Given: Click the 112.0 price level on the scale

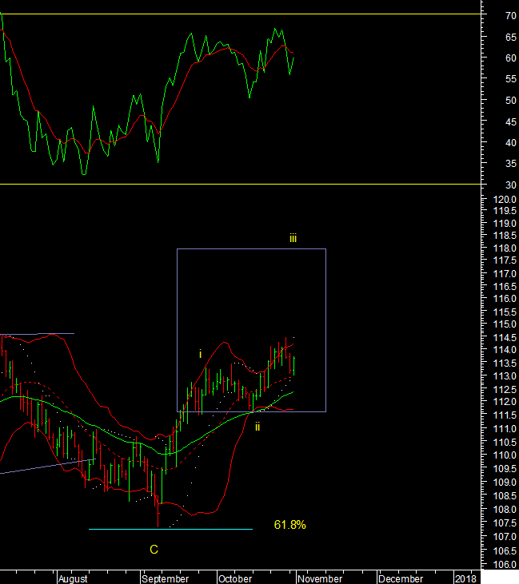Looking at the screenshot, I should (x=505, y=402).
